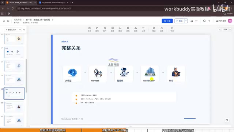Go back in the browser
The width and height of the screenshot is (234, 132).
(3, 8)
